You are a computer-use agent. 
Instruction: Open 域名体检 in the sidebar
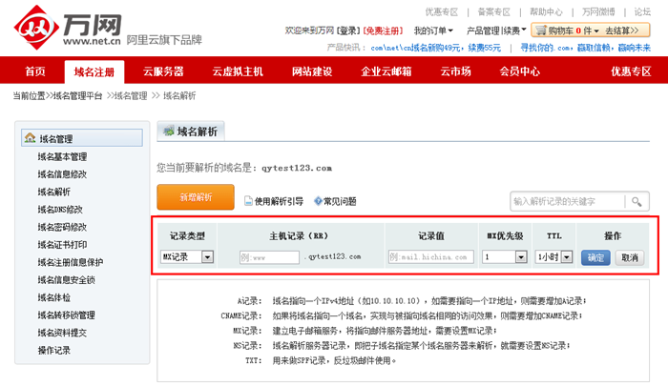54,297
